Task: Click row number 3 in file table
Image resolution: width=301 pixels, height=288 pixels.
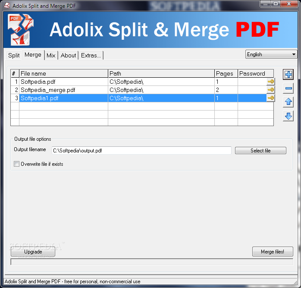Action: click(15, 98)
